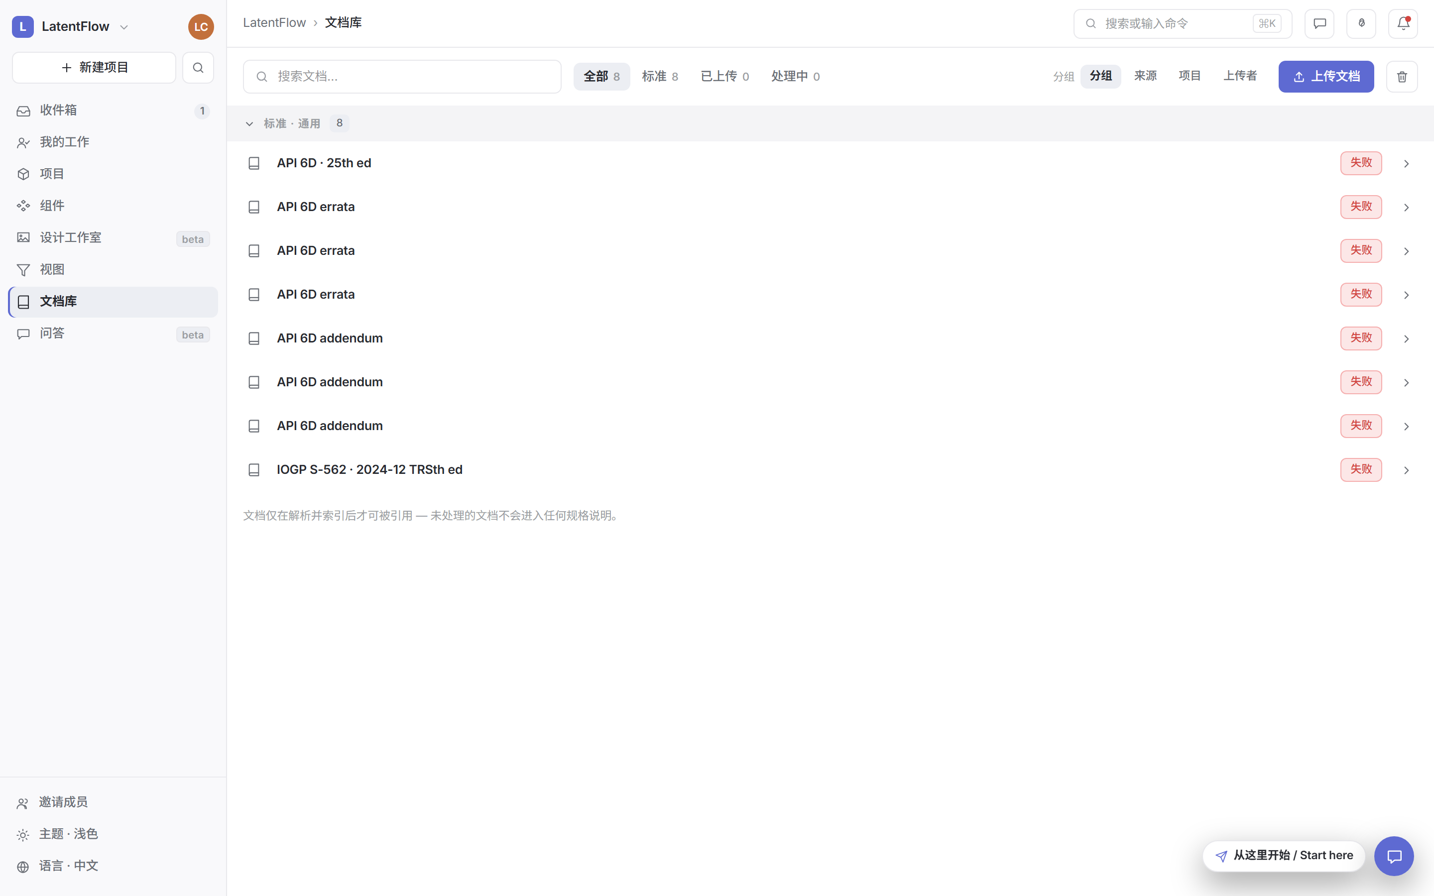Click the book icon on the third API 6D addendum row
1434x896 pixels.
tap(253, 426)
